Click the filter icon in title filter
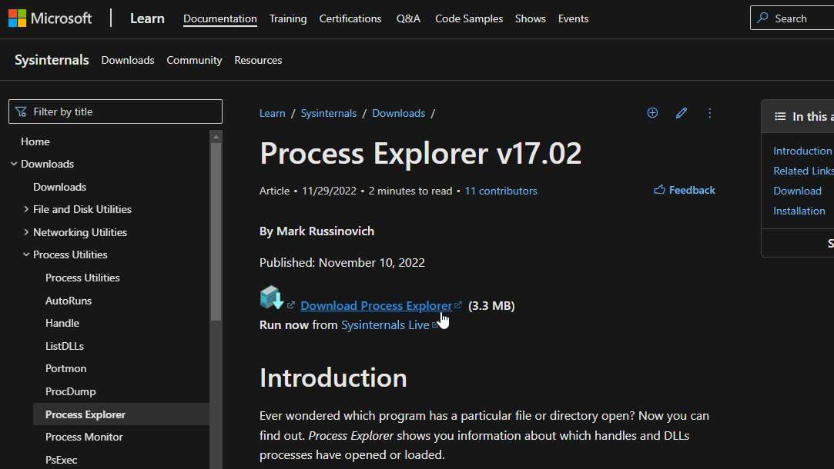This screenshot has height=469, width=834. pyautogui.click(x=21, y=111)
